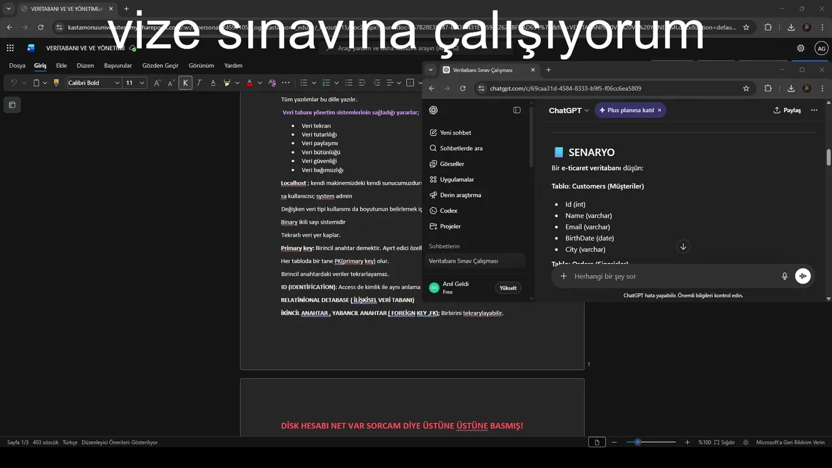832x468 pixels.
Task: Click the zoom in plus in status bar
Action: [x=687, y=442]
